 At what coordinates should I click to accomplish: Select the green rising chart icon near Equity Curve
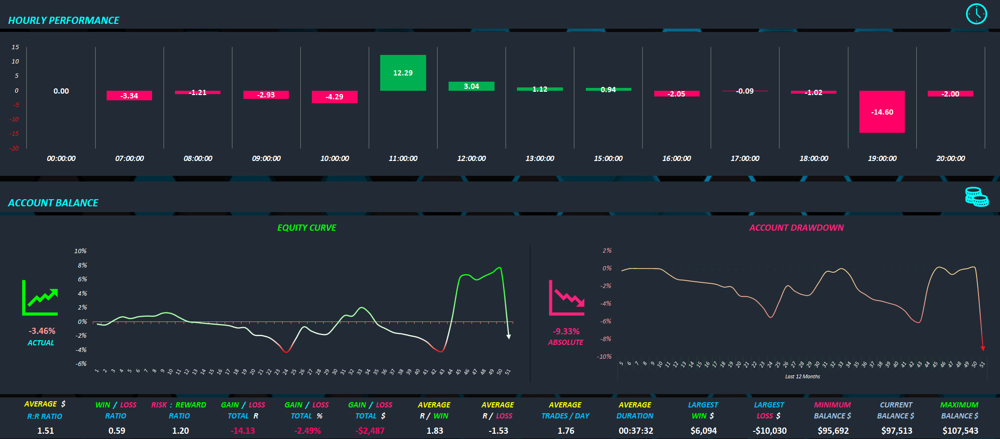pos(41,296)
